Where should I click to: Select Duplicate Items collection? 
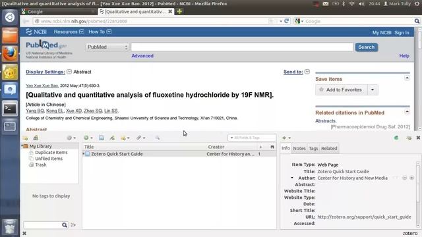[51, 152]
